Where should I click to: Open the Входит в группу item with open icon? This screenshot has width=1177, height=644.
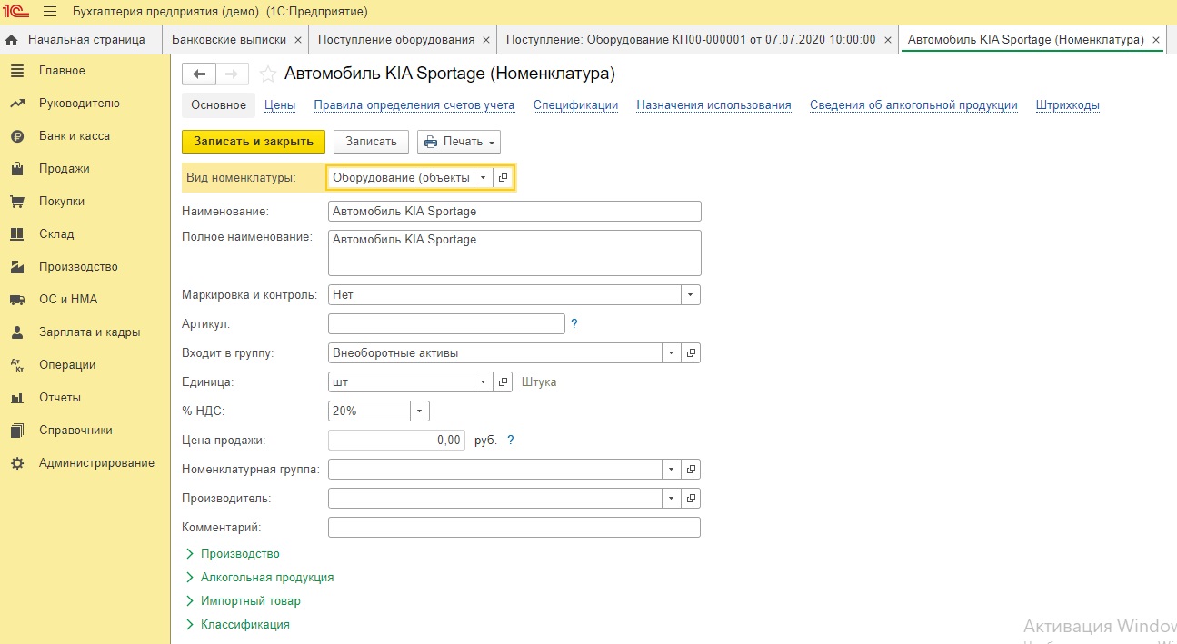pyautogui.click(x=691, y=352)
